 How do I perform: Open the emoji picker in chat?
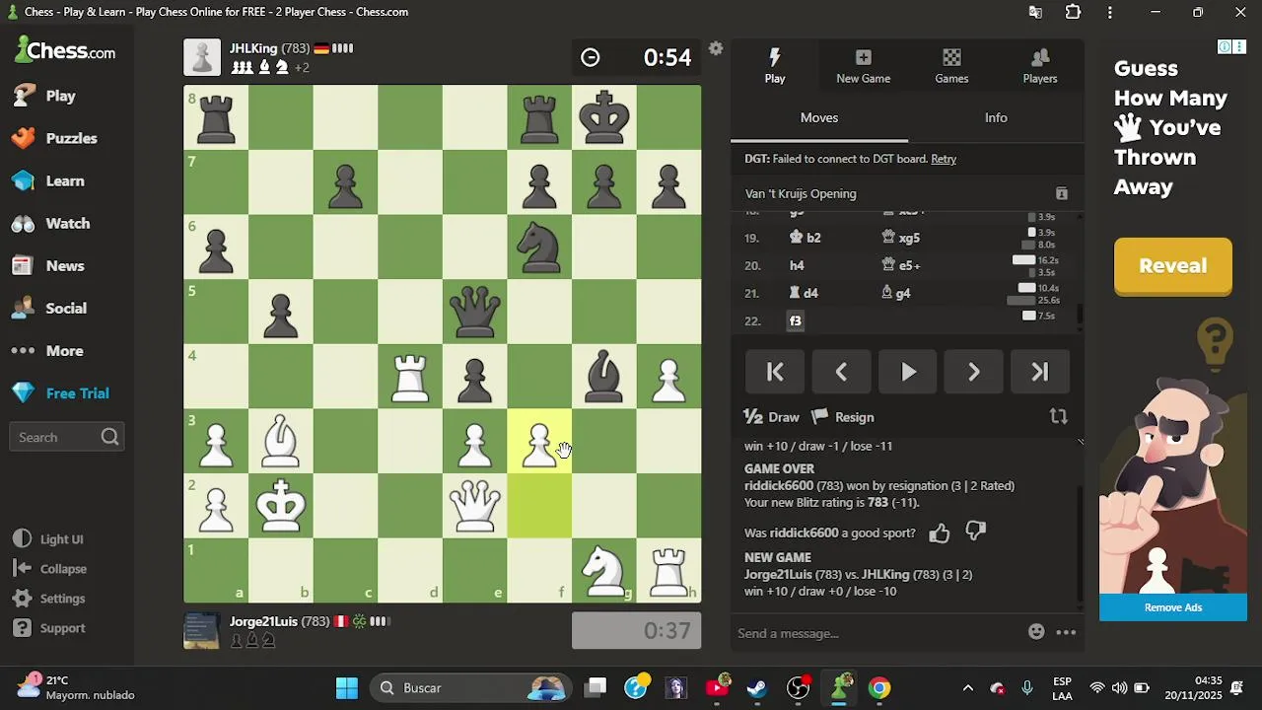1036,632
